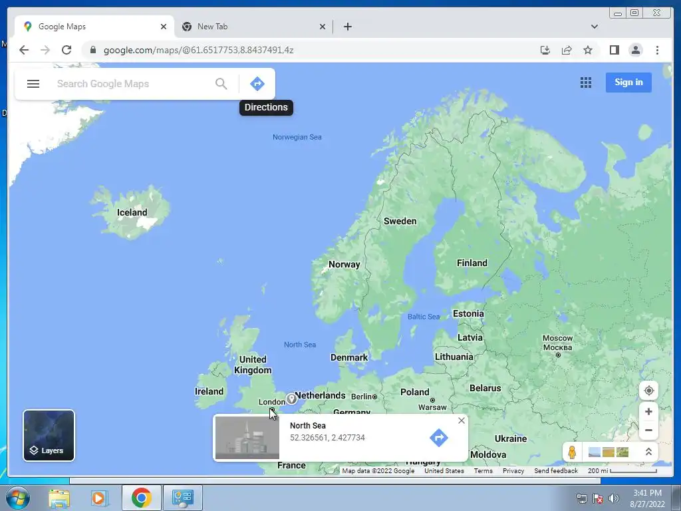Image resolution: width=681 pixels, height=511 pixels.
Task: Toggle Chrome side panel
Action: click(x=614, y=50)
